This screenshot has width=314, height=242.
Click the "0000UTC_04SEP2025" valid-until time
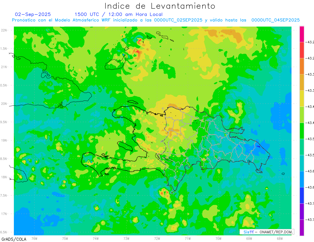276,20
